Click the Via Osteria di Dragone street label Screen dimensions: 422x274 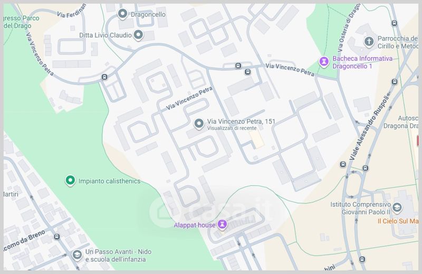pos(349,28)
